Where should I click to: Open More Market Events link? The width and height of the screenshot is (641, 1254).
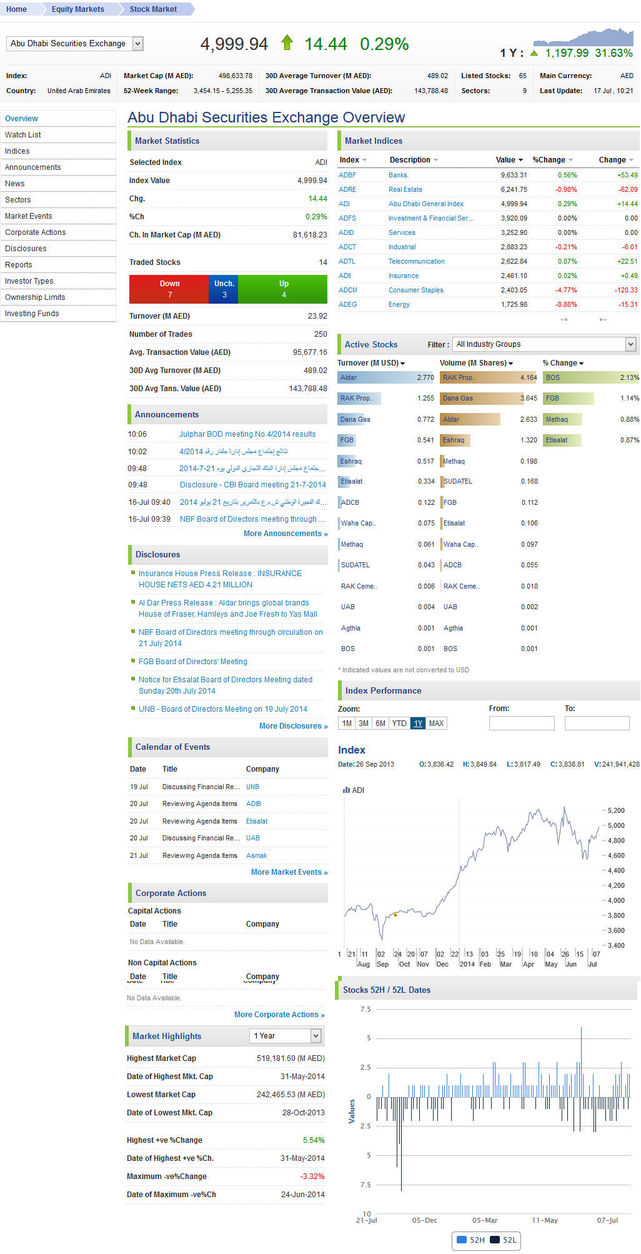tap(289, 872)
